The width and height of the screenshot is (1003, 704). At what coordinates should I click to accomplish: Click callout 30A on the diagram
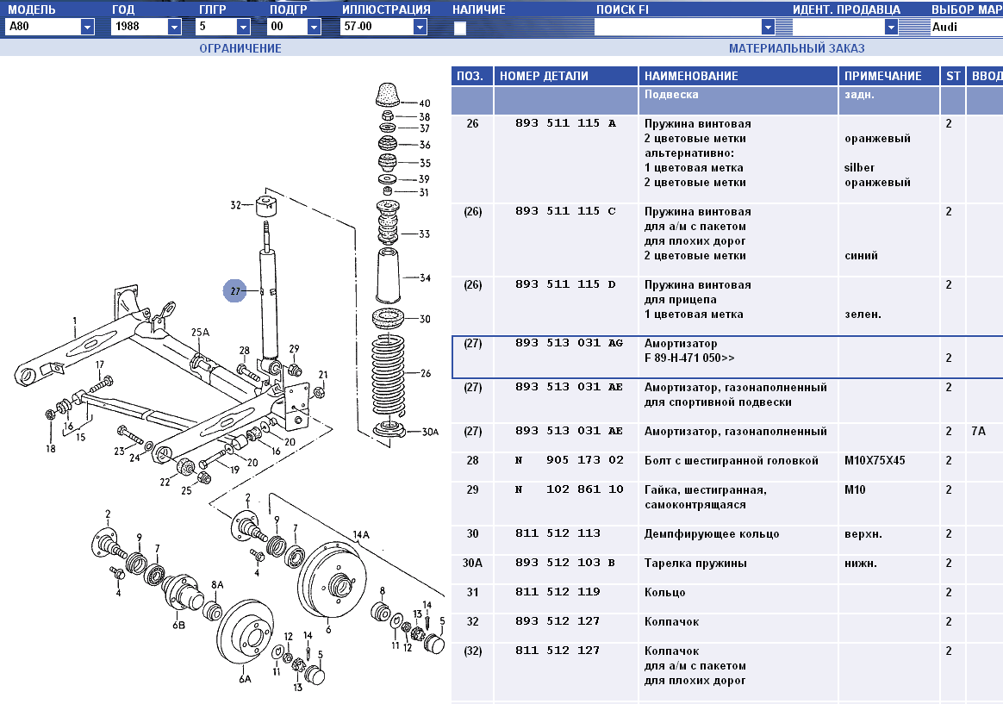tap(431, 433)
